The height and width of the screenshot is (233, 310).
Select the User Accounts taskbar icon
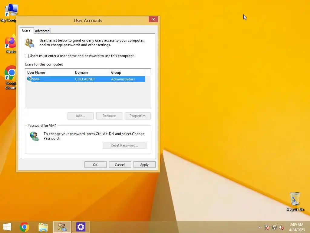62,227
